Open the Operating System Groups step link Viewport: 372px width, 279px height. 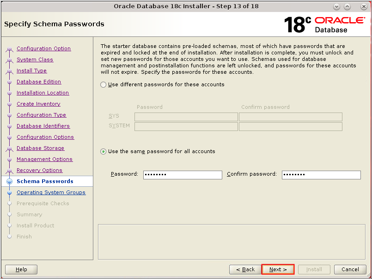pos(51,192)
